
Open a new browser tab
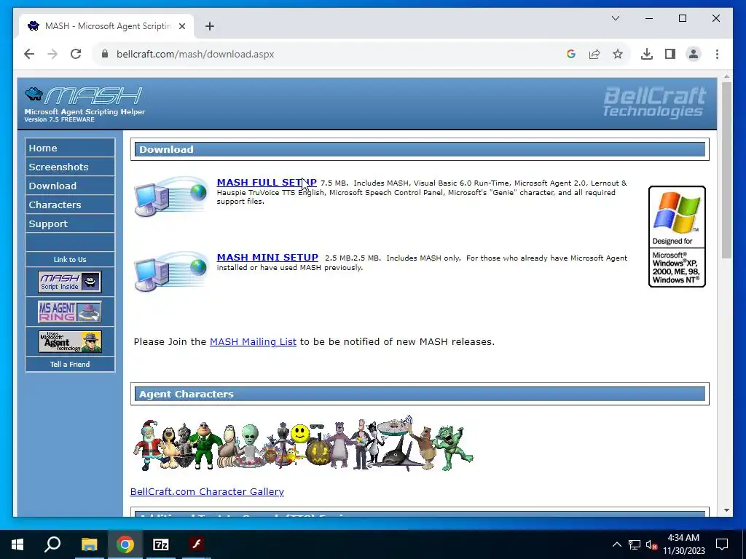pos(210,26)
